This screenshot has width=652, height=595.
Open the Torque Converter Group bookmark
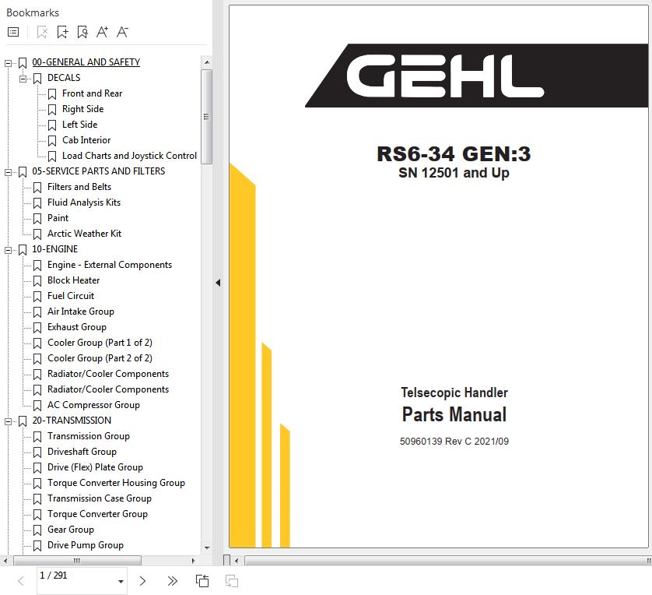click(97, 514)
